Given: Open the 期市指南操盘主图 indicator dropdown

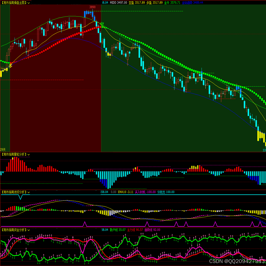Looking at the screenshot, I should click(28, 3).
